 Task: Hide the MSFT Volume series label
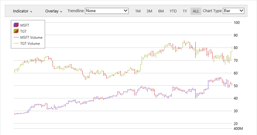pos(31,38)
